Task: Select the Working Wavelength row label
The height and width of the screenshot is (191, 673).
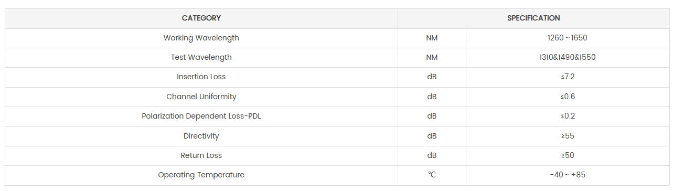Action: (201, 38)
